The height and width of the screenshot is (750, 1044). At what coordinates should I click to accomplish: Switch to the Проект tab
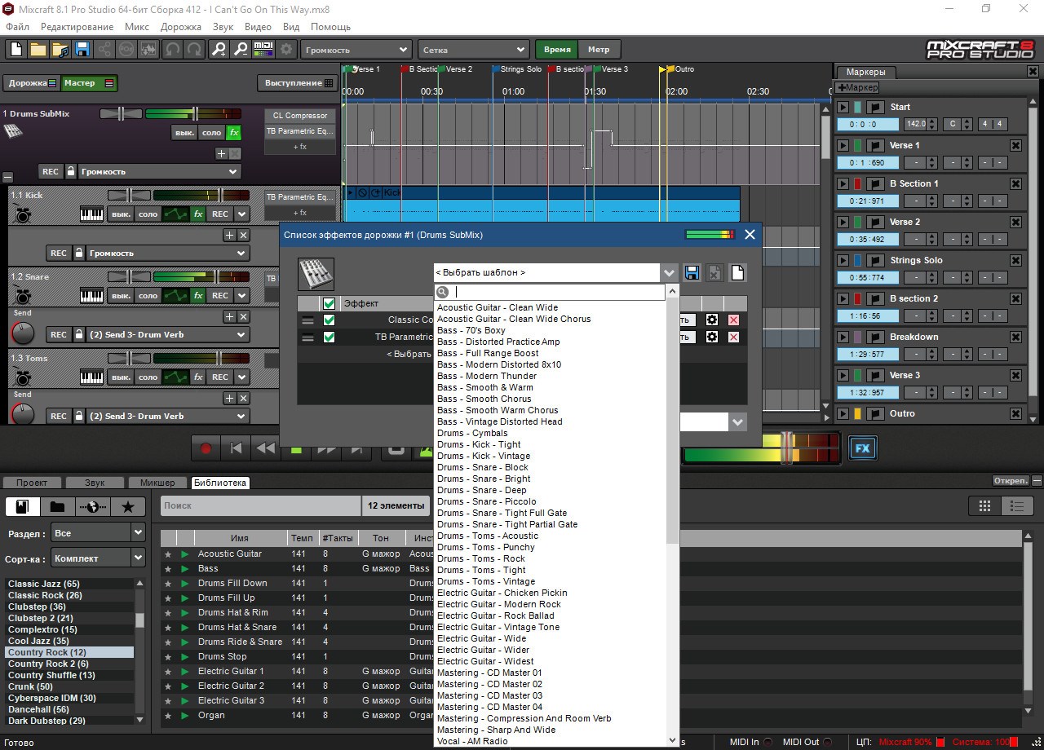(x=32, y=483)
